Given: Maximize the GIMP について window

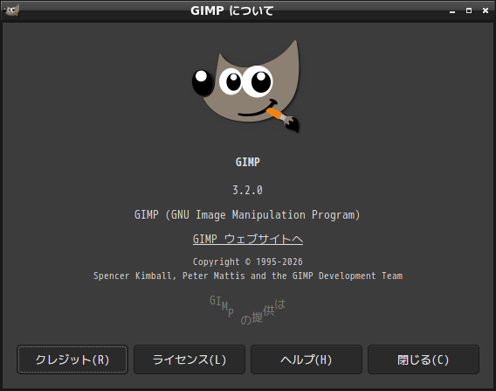Looking at the screenshot, I should pos(469,10).
